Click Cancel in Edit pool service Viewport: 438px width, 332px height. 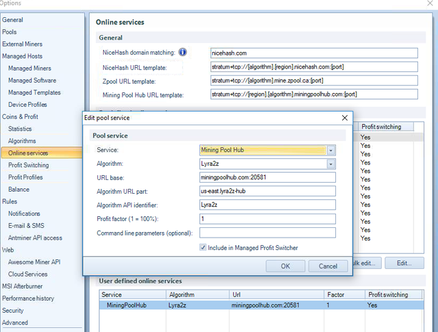click(328, 266)
